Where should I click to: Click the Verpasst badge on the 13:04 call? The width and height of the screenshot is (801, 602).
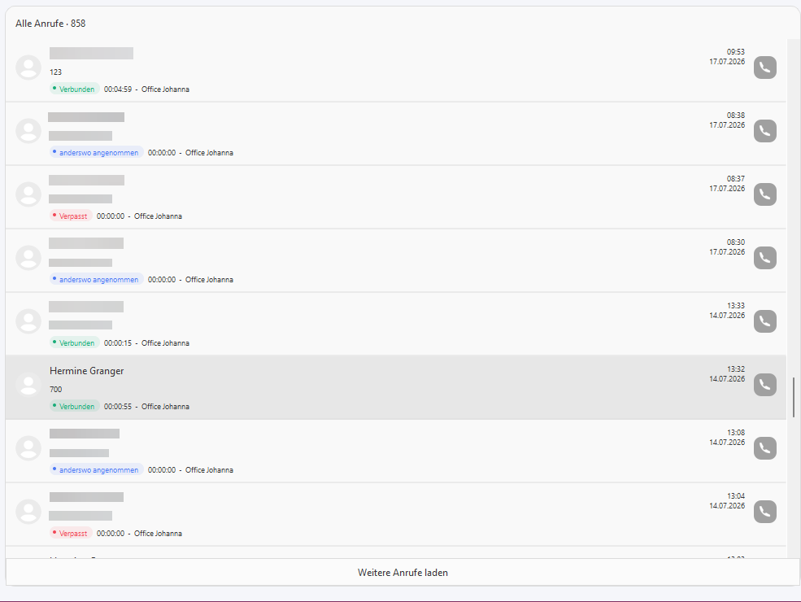point(71,533)
